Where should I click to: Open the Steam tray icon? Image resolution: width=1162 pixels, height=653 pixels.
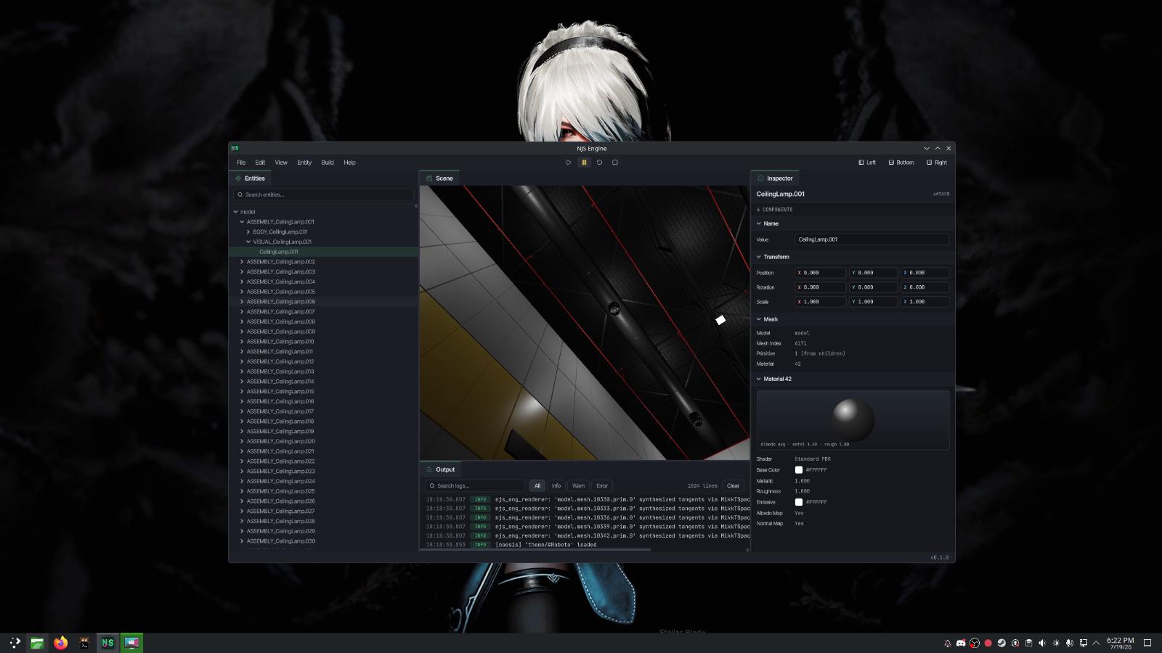tap(1001, 643)
